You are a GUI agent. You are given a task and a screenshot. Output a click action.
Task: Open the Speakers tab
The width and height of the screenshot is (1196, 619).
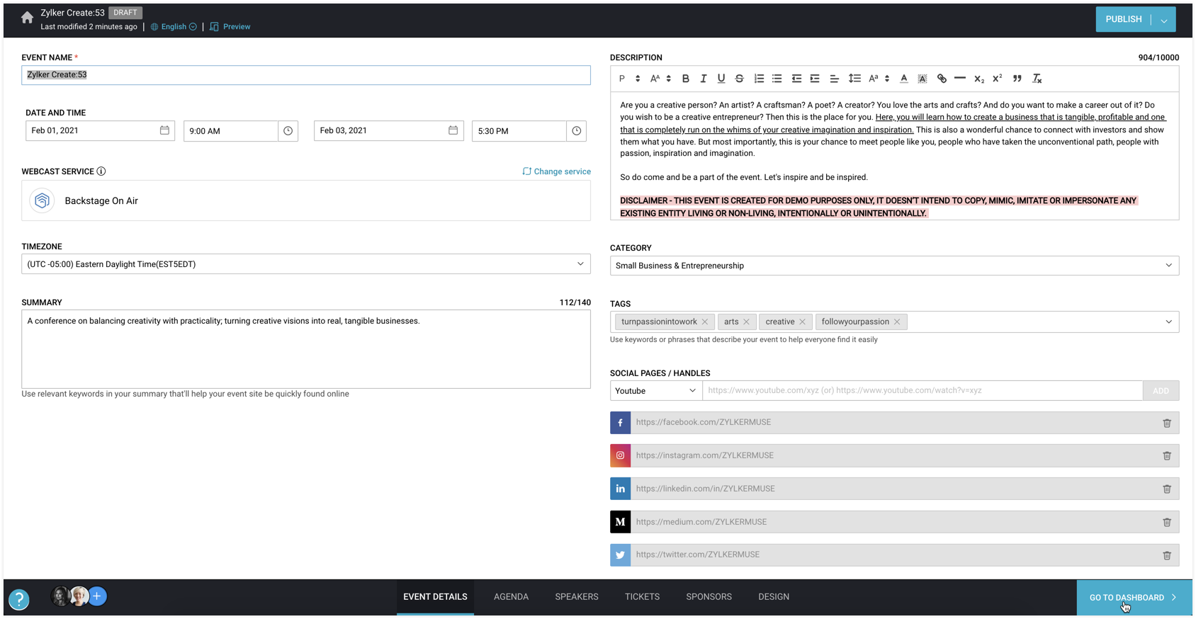576,597
